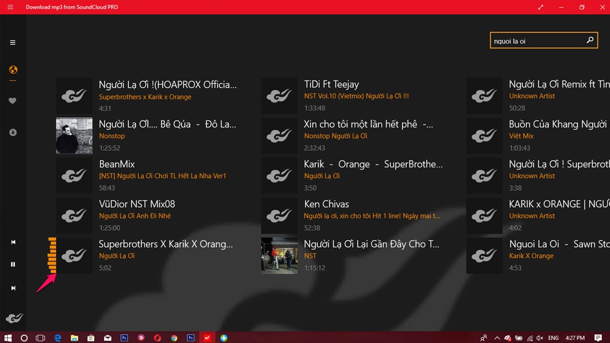Select Xin cho tôi một lần hết phê track
Viewport: 610px width, 343px height.
368,124
